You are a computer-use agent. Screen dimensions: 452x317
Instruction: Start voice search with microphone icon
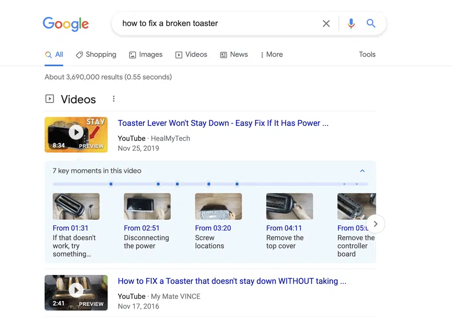click(351, 24)
